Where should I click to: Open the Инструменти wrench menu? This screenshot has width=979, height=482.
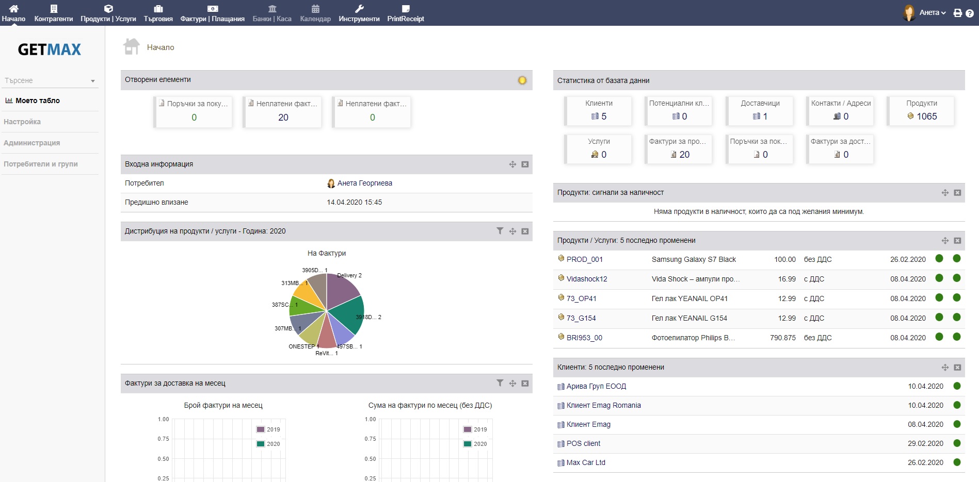coord(359,13)
